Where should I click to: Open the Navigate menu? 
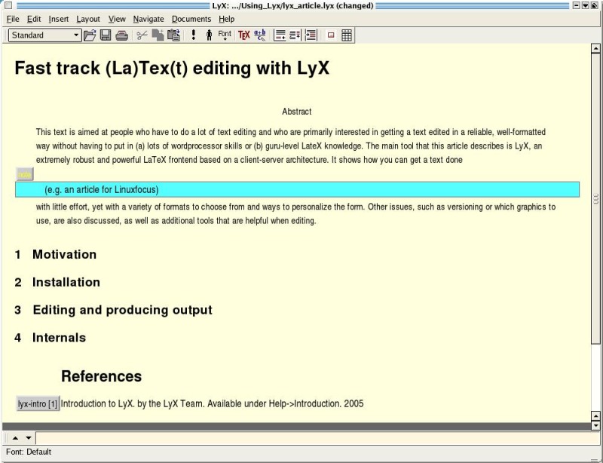(x=148, y=19)
